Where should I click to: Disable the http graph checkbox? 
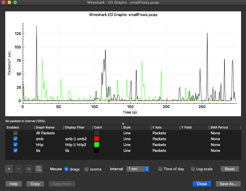[x=15, y=145]
